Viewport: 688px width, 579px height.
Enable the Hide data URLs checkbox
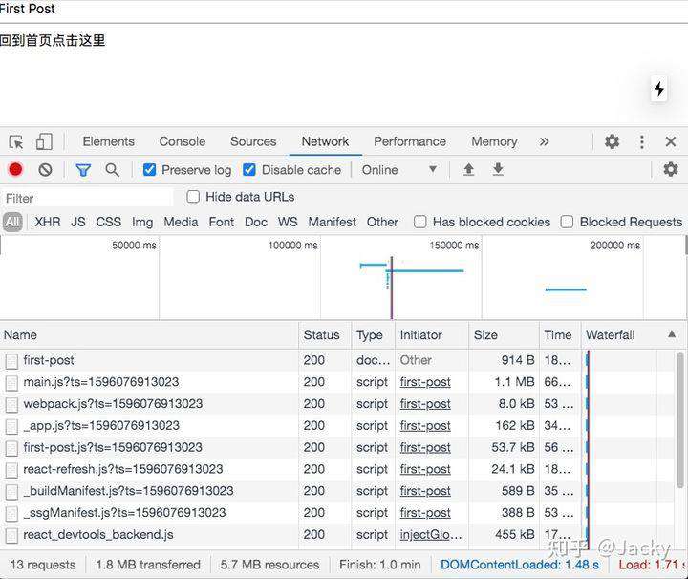193,197
